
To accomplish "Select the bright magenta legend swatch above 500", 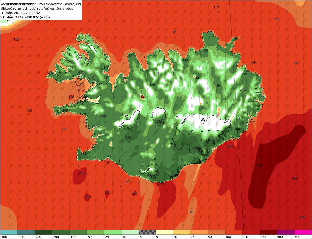I will tap(303, 232).
